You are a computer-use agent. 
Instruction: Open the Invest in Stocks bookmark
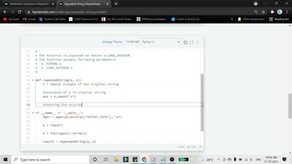click(x=186, y=19)
